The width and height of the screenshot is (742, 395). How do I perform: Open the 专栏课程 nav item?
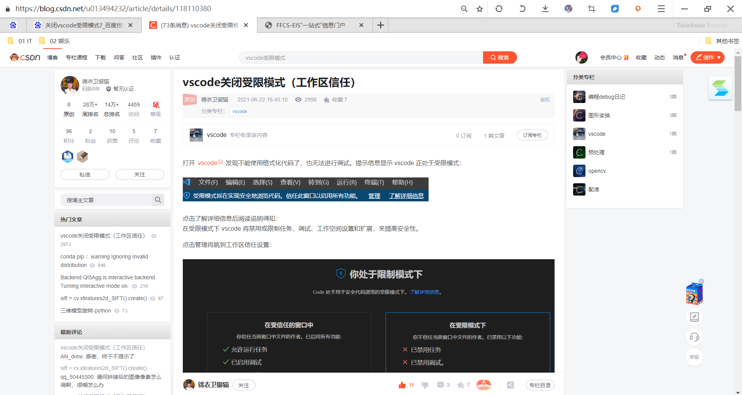77,57
